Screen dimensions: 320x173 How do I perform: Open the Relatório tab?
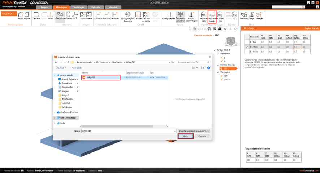(96, 7)
